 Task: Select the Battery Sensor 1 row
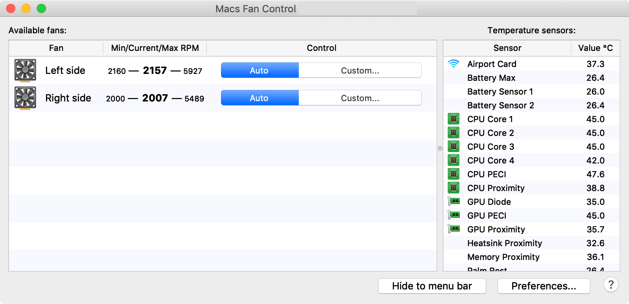pyautogui.click(x=531, y=92)
